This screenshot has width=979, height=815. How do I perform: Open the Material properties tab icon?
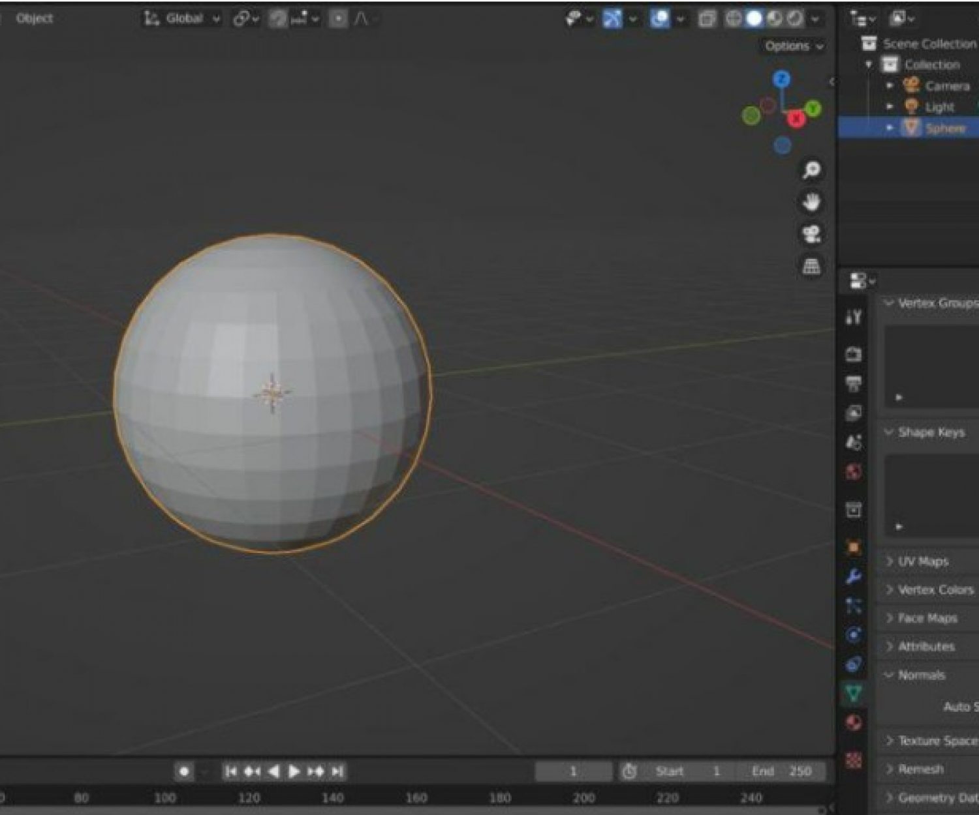click(853, 722)
